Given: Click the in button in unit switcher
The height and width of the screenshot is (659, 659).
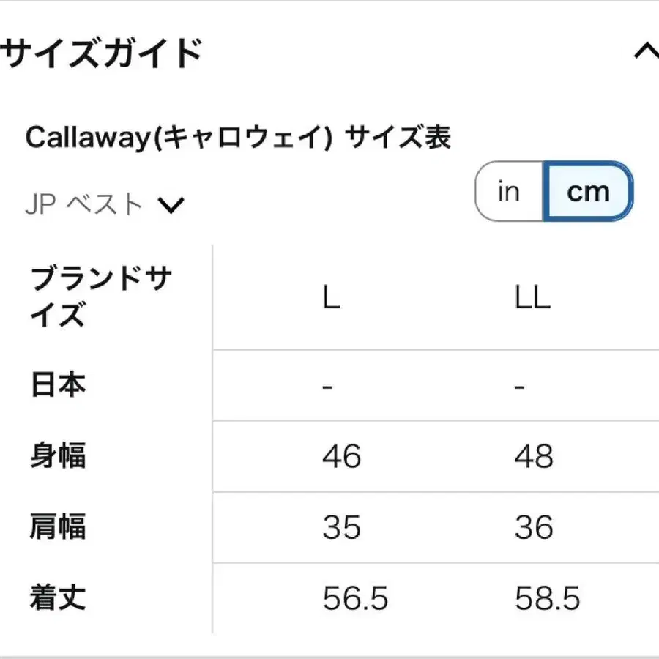Looking at the screenshot, I should [508, 191].
